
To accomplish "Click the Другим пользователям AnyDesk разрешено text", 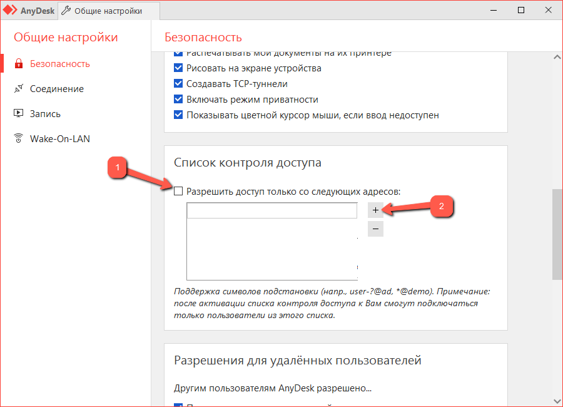I will [273, 388].
